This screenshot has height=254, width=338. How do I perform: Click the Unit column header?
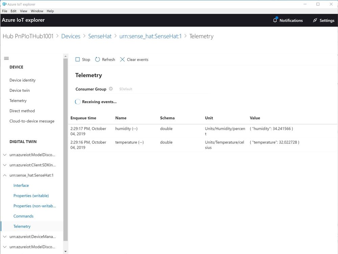pos(209,118)
